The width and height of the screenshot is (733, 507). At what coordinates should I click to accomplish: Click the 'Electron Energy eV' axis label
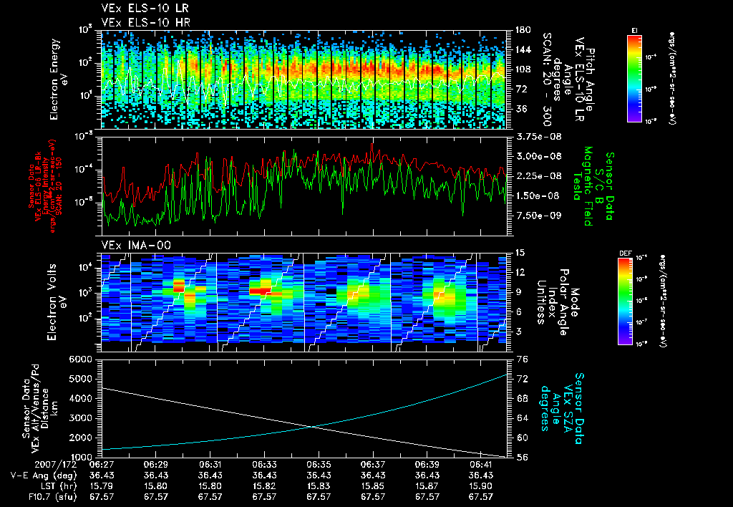(58, 79)
